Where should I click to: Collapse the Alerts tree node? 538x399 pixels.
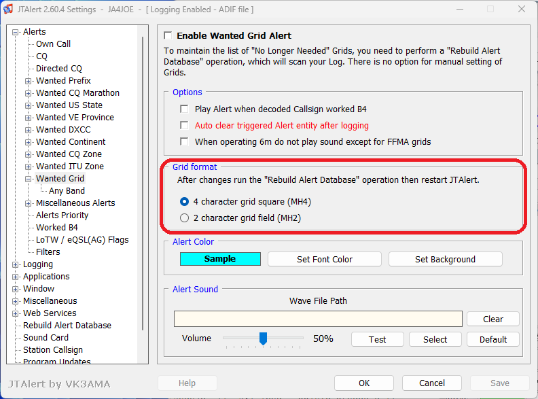coord(15,32)
